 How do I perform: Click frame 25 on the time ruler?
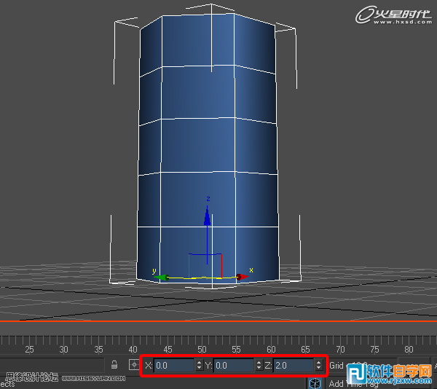tap(30, 349)
